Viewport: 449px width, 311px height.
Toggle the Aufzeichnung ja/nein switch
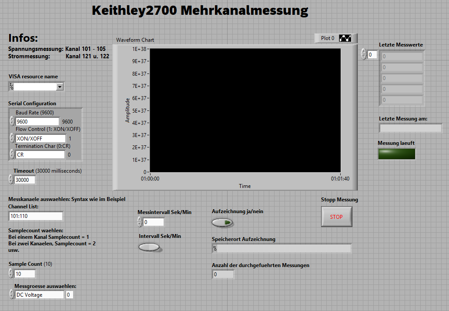[x=222, y=223]
